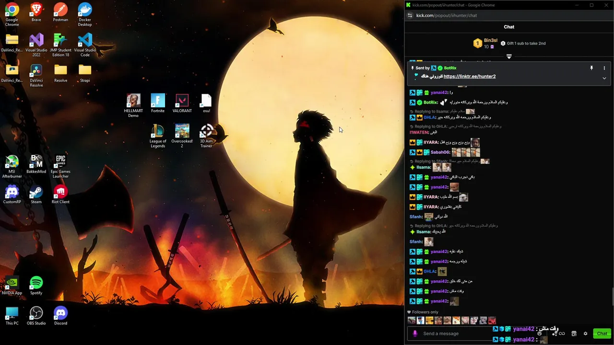Launch Spotify from desktop

pos(36,285)
